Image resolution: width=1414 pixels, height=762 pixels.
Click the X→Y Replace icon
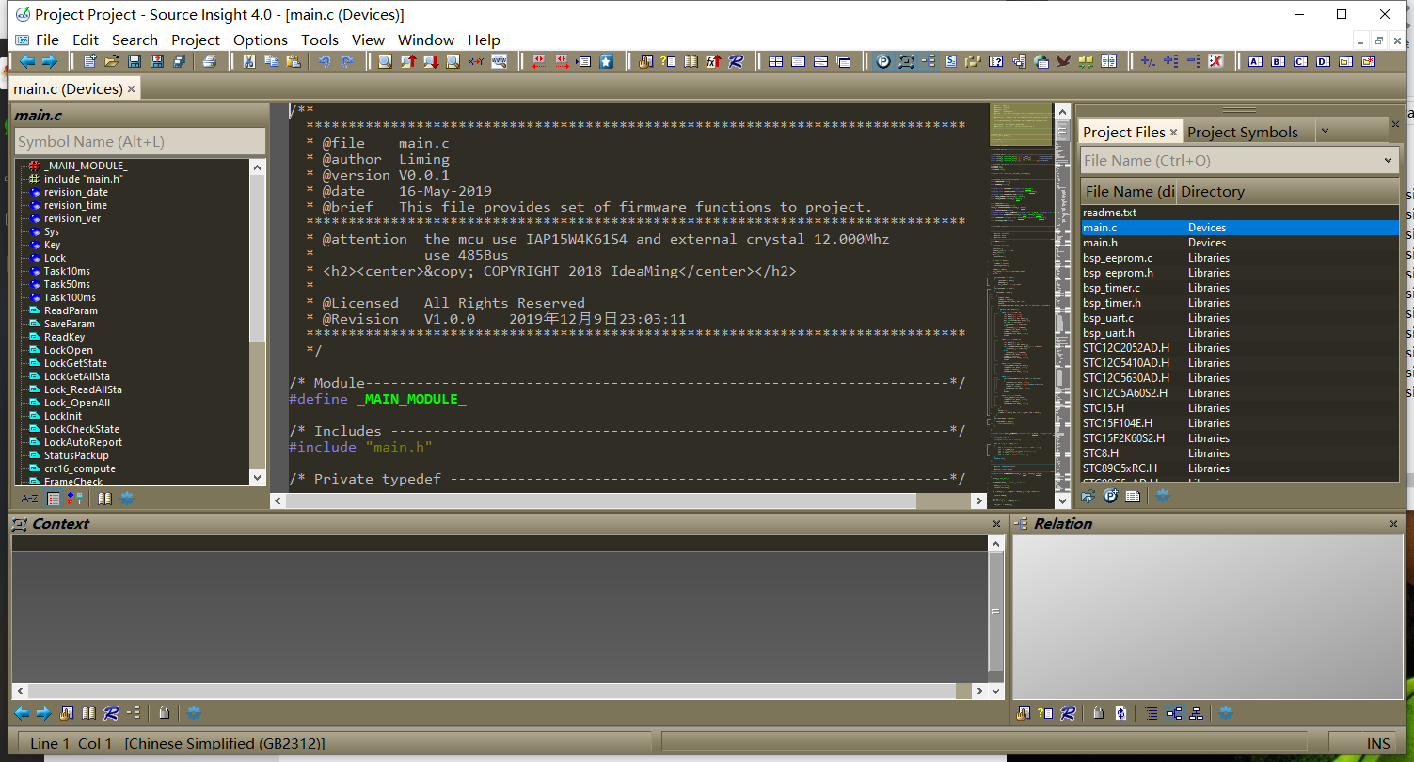tap(476, 62)
